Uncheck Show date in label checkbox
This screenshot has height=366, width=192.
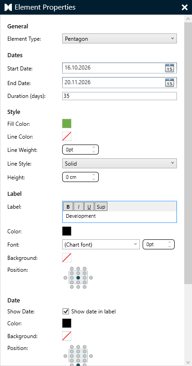click(x=66, y=311)
